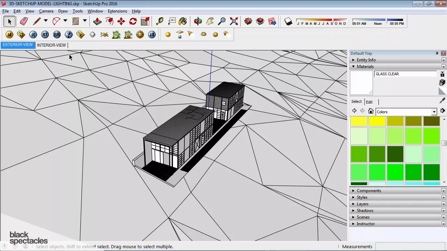Activate the Pencil line tool
The width and height of the screenshot is (447, 251).
[x=37, y=22]
